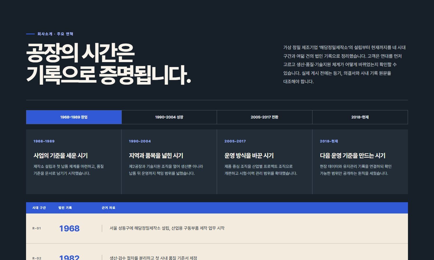
Task: Click the 제2공장과 기술지원 조직 description
Action: [166, 170]
